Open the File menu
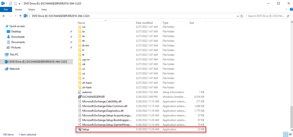 [6, 9]
